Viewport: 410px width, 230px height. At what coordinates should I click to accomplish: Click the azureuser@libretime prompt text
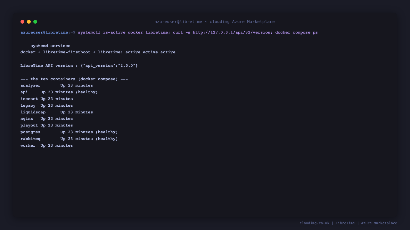tap(44, 32)
